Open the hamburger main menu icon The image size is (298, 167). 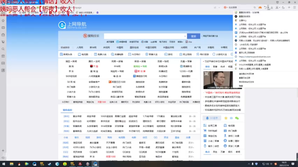click(x=295, y=7)
